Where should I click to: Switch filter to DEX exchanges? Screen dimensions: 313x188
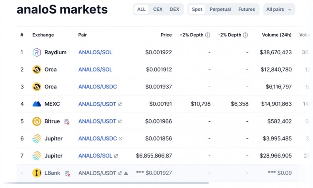point(174,9)
